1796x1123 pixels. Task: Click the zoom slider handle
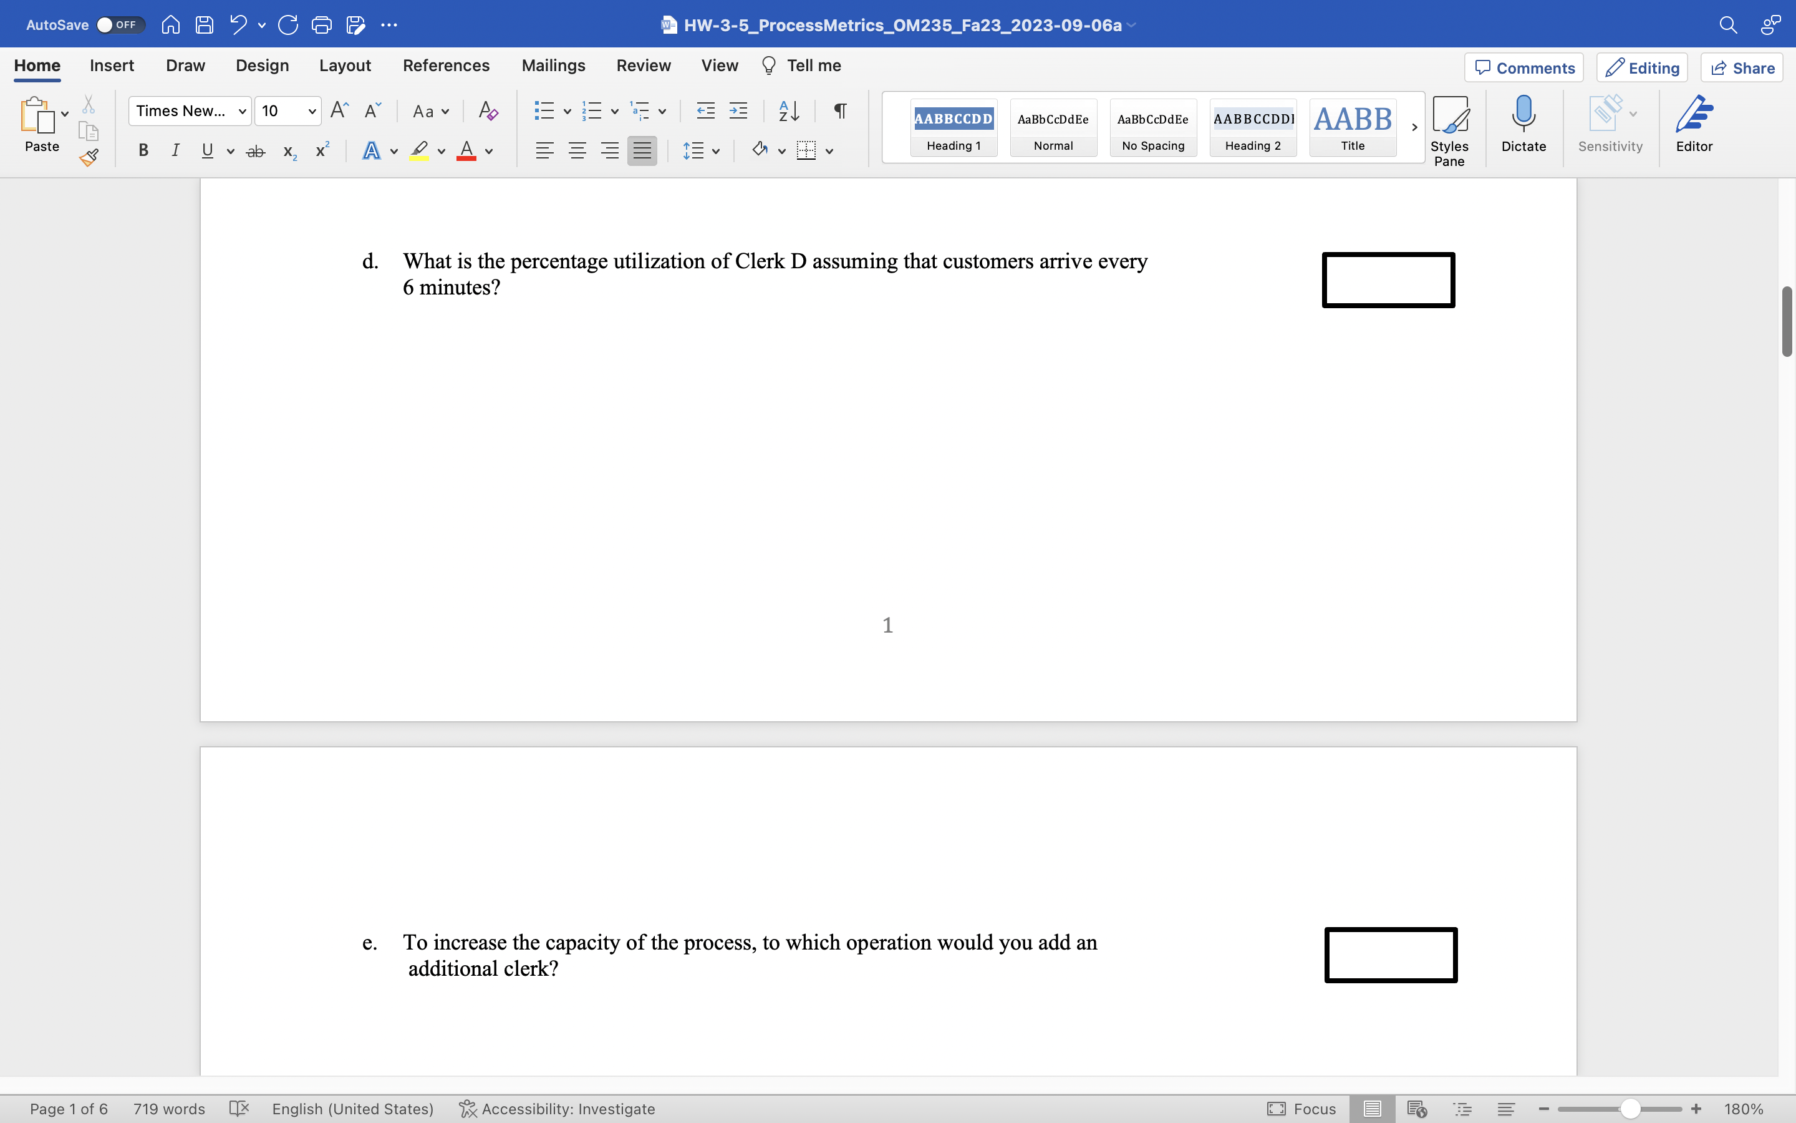1629,1109
